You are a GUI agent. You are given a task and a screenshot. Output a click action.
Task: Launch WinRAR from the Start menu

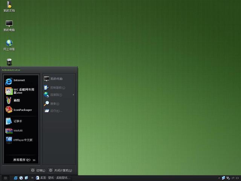pyautogui.click(x=21, y=131)
